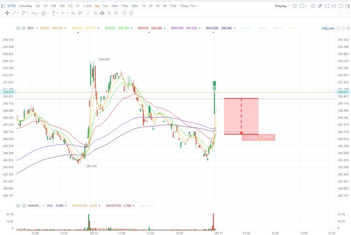
Task: Take a chart screenshot with camera icon
Action: [x=313, y=6]
